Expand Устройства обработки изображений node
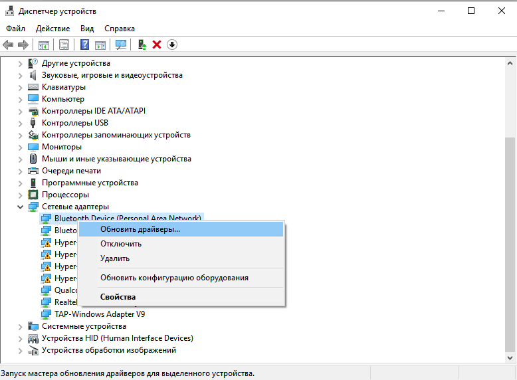517x380 pixels. pyautogui.click(x=21, y=350)
